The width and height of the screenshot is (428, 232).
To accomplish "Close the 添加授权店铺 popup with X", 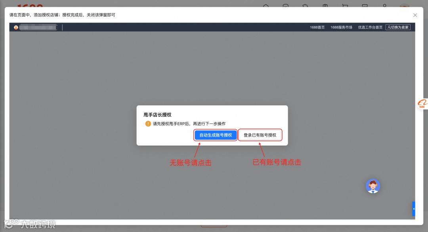I will (x=415, y=15).
